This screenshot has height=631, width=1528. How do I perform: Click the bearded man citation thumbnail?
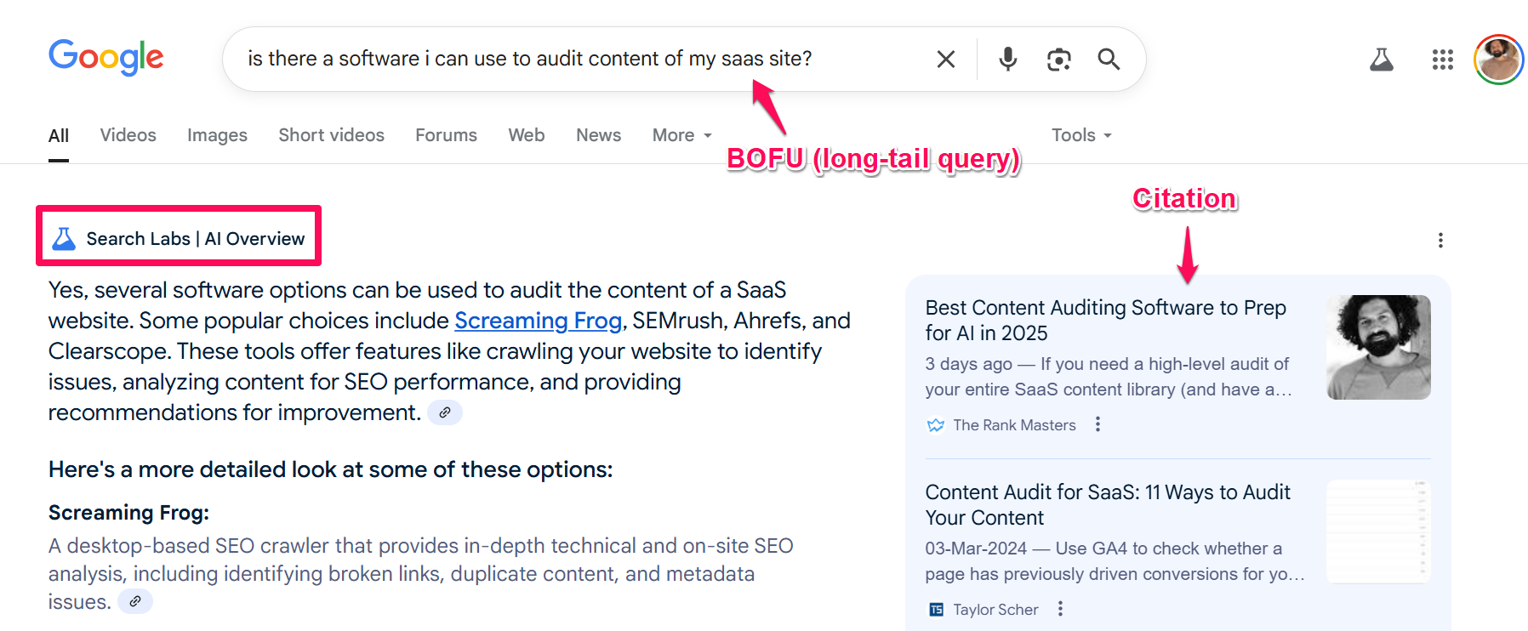(1379, 347)
